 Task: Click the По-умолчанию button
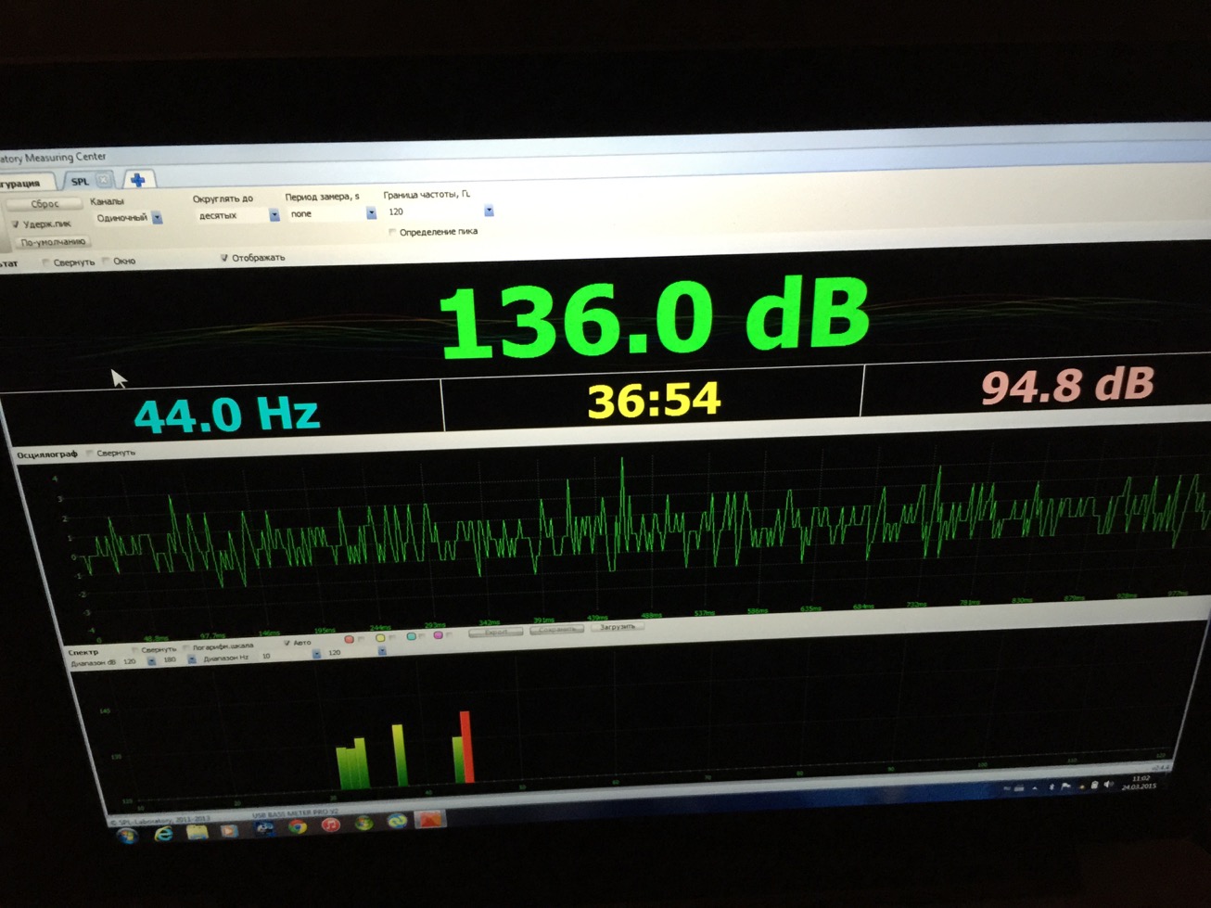52,242
